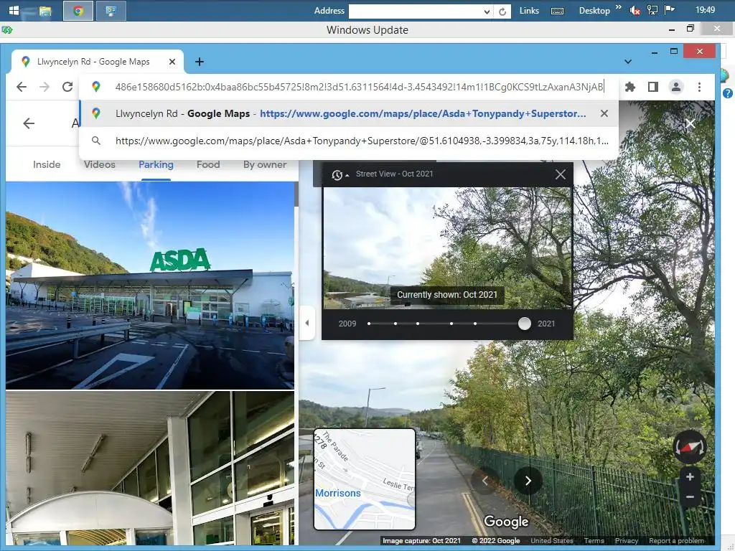The height and width of the screenshot is (551, 735).
Task: Open Chrome side panel icon
Action: pyautogui.click(x=653, y=87)
